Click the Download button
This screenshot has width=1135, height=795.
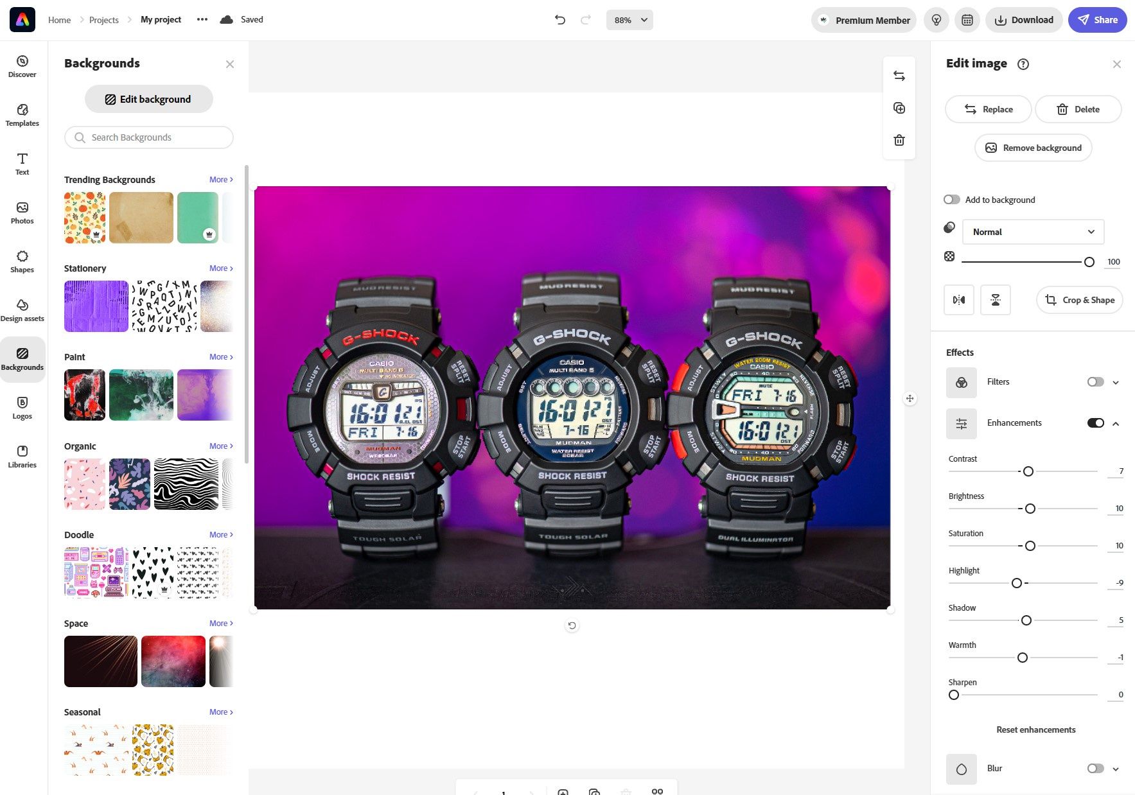1024,20
